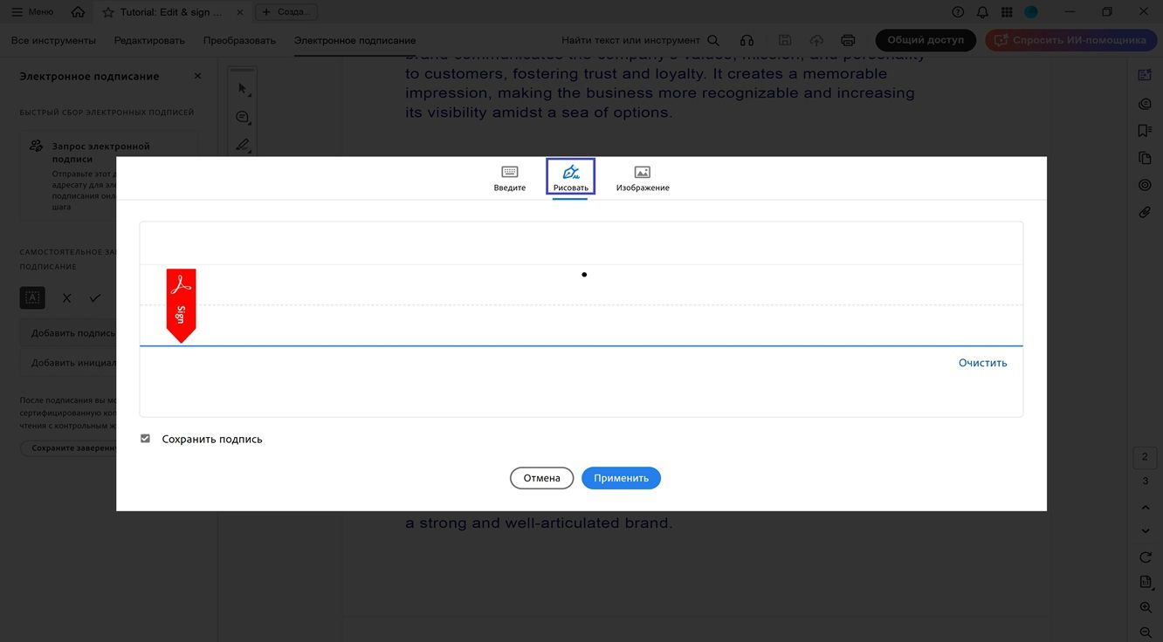The height and width of the screenshot is (642, 1163).
Task: Click the rotate view icon
Action: click(1146, 557)
